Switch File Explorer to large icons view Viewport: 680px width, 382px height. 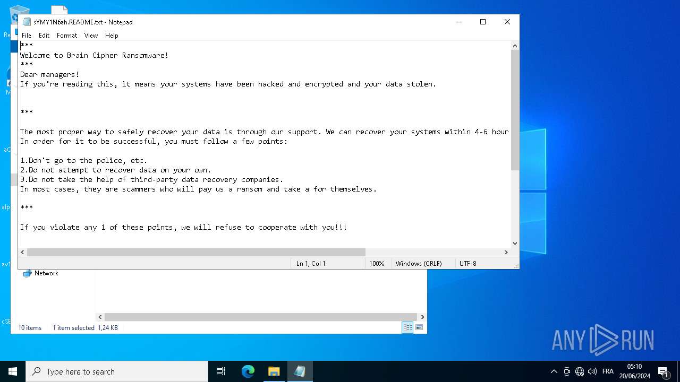(x=419, y=328)
